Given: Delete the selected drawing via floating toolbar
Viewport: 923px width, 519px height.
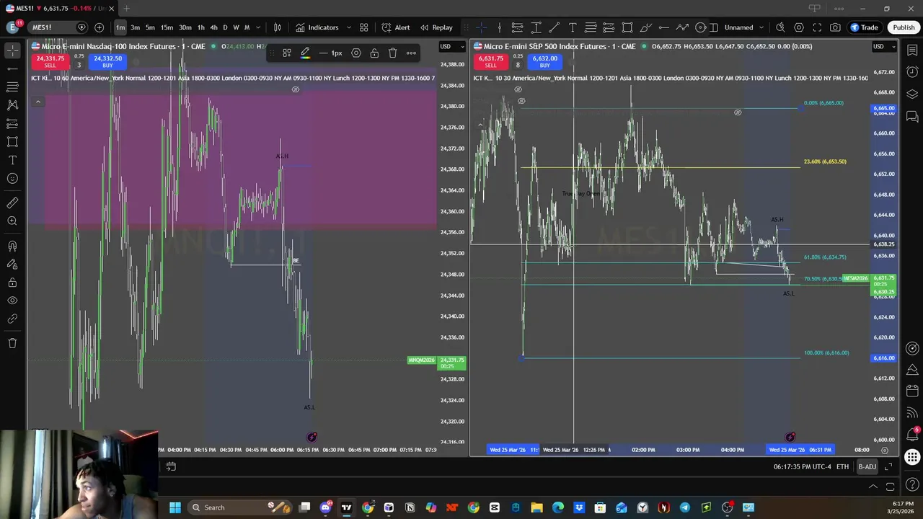Looking at the screenshot, I should 393,53.
